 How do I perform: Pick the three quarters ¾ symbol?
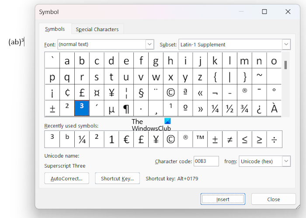(x=244, y=108)
